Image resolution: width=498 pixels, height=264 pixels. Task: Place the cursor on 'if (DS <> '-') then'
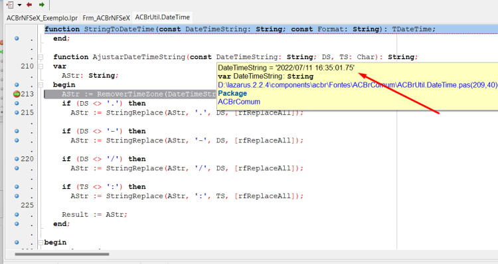[104, 131]
